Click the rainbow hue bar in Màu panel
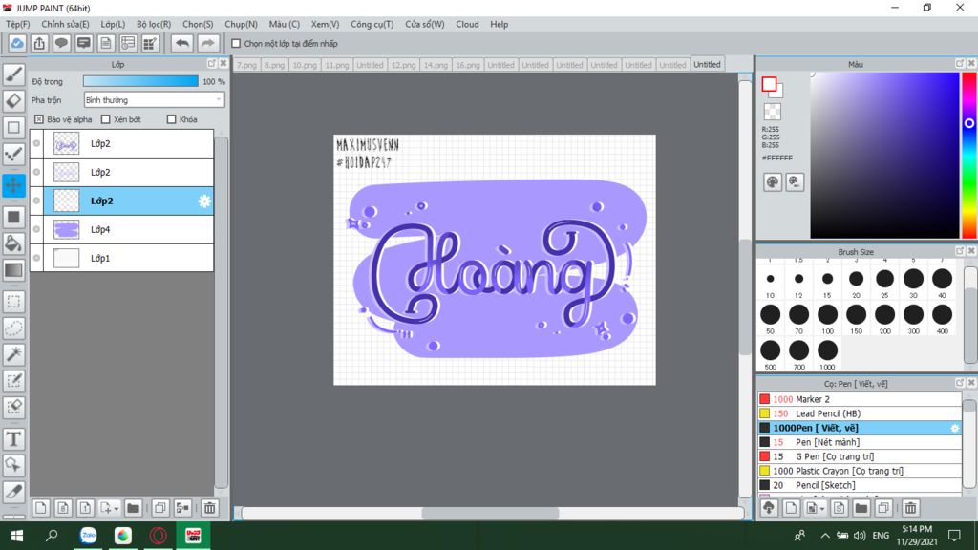Screen dimensions: 978x550 [969, 156]
